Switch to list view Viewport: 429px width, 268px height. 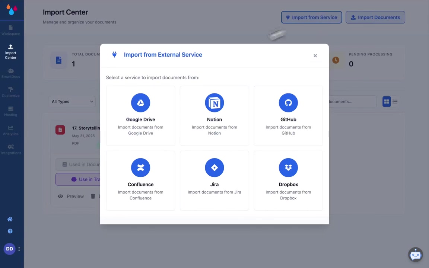[x=395, y=102]
